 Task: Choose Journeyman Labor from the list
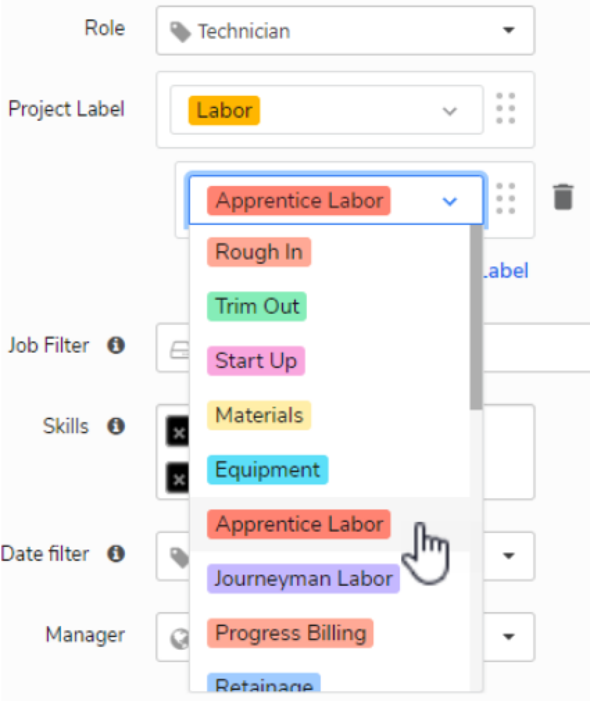[x=303, y=579]
